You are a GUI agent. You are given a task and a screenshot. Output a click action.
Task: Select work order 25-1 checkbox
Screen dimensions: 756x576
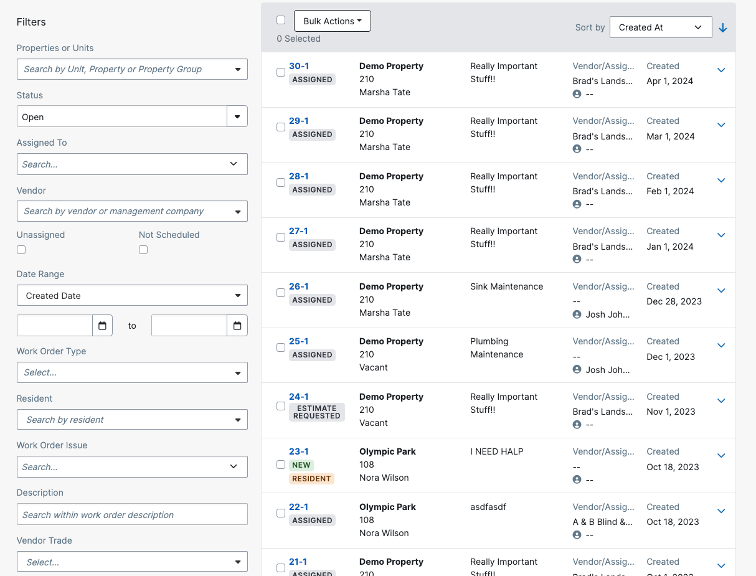[281, 347]
